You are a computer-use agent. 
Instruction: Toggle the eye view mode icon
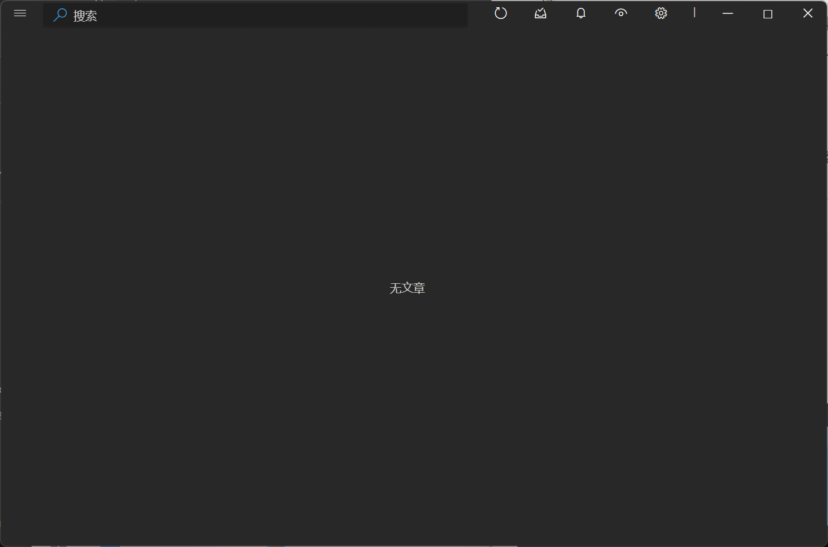pyautogui.click(x=621, y=13)
